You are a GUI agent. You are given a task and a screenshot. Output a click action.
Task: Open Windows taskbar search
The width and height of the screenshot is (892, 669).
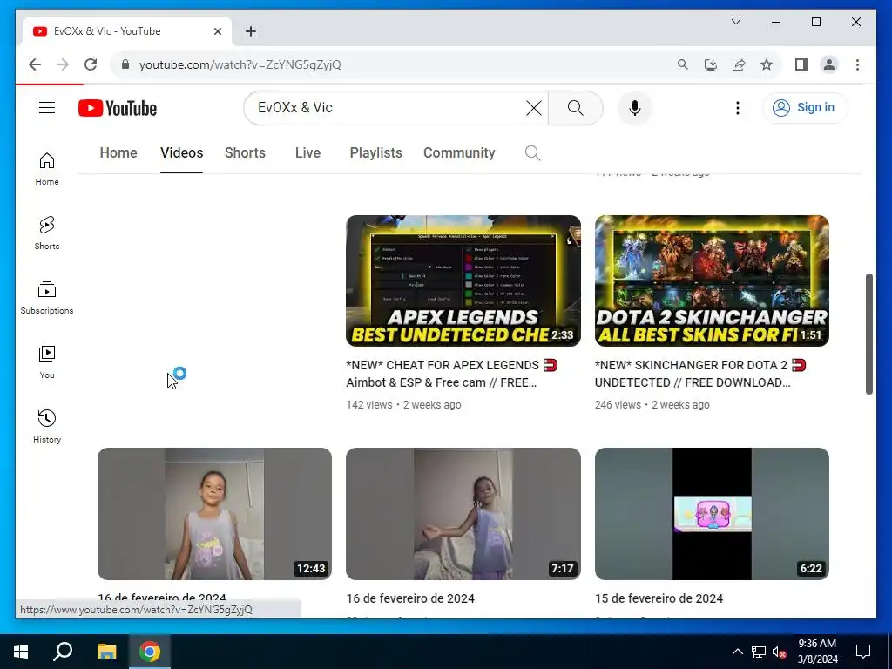[63, 652]
